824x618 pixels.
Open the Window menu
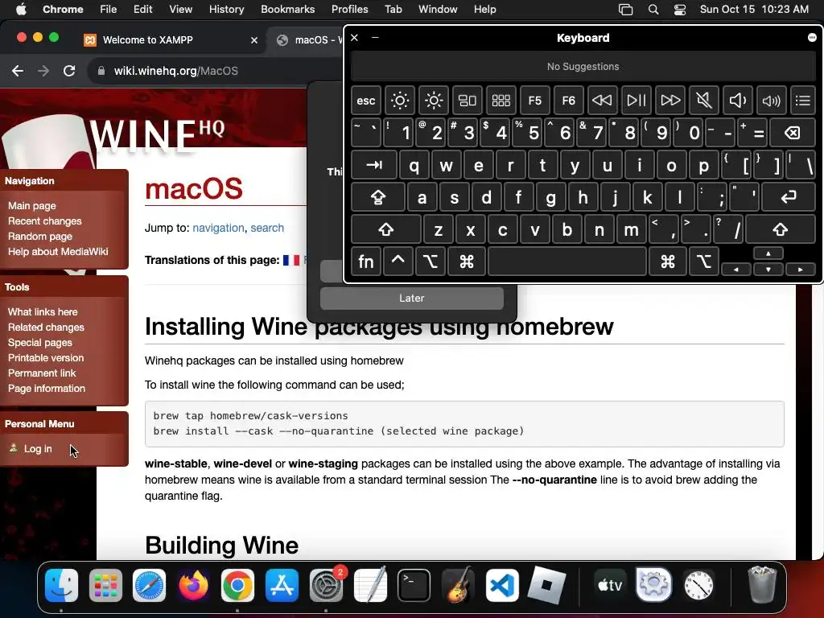(438, 9)
